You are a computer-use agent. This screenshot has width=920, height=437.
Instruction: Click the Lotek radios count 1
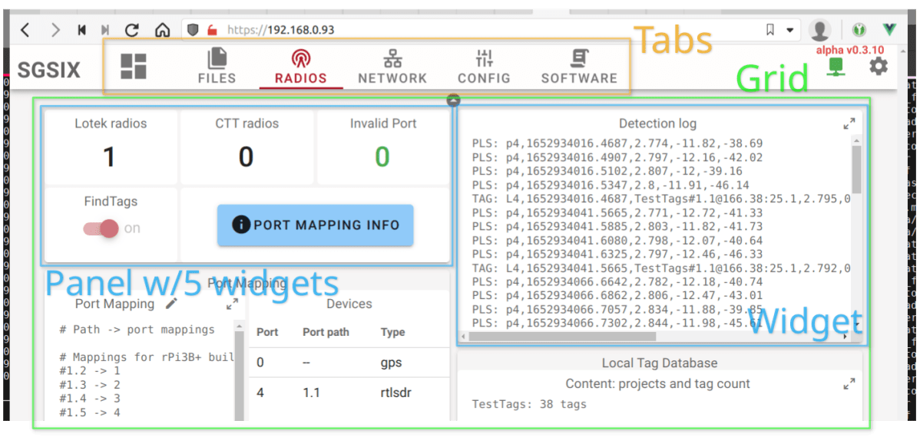tap(109, 157)
